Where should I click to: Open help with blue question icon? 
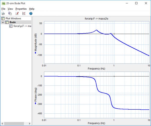(x=31, y=13)
